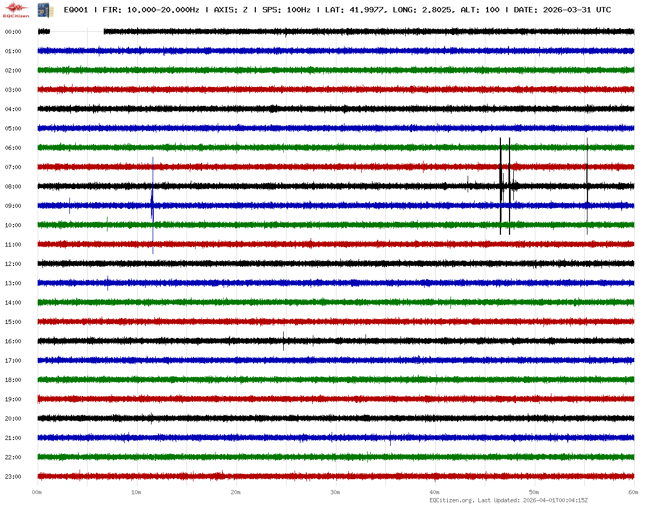Click the gap in the 00:00 black trace
This screenshot has width=645, height=505.
[x=77, y=32]
